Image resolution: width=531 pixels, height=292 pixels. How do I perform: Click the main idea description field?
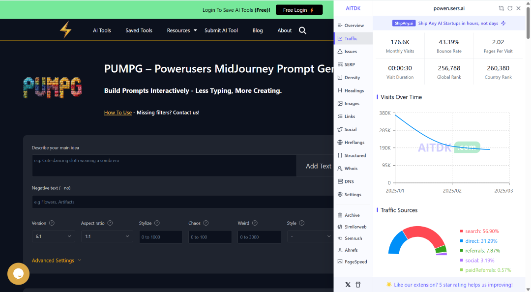[164, 166]
